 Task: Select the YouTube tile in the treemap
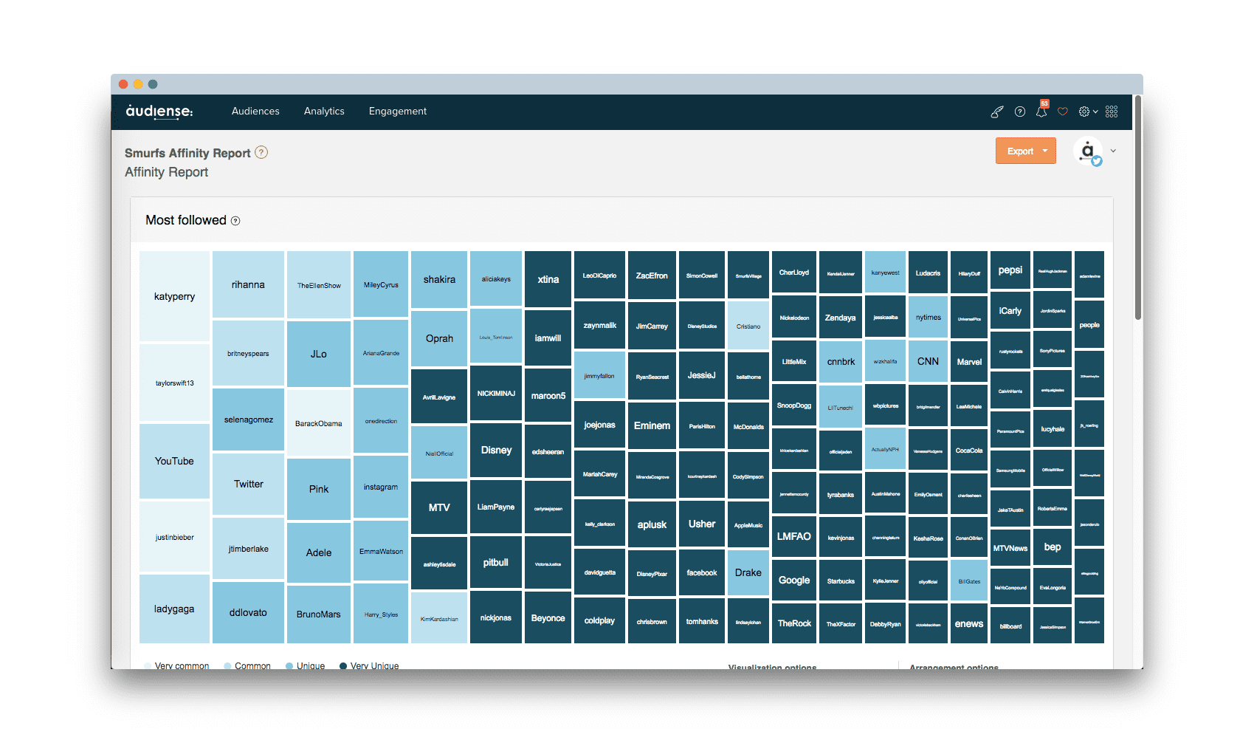[174, 461]
